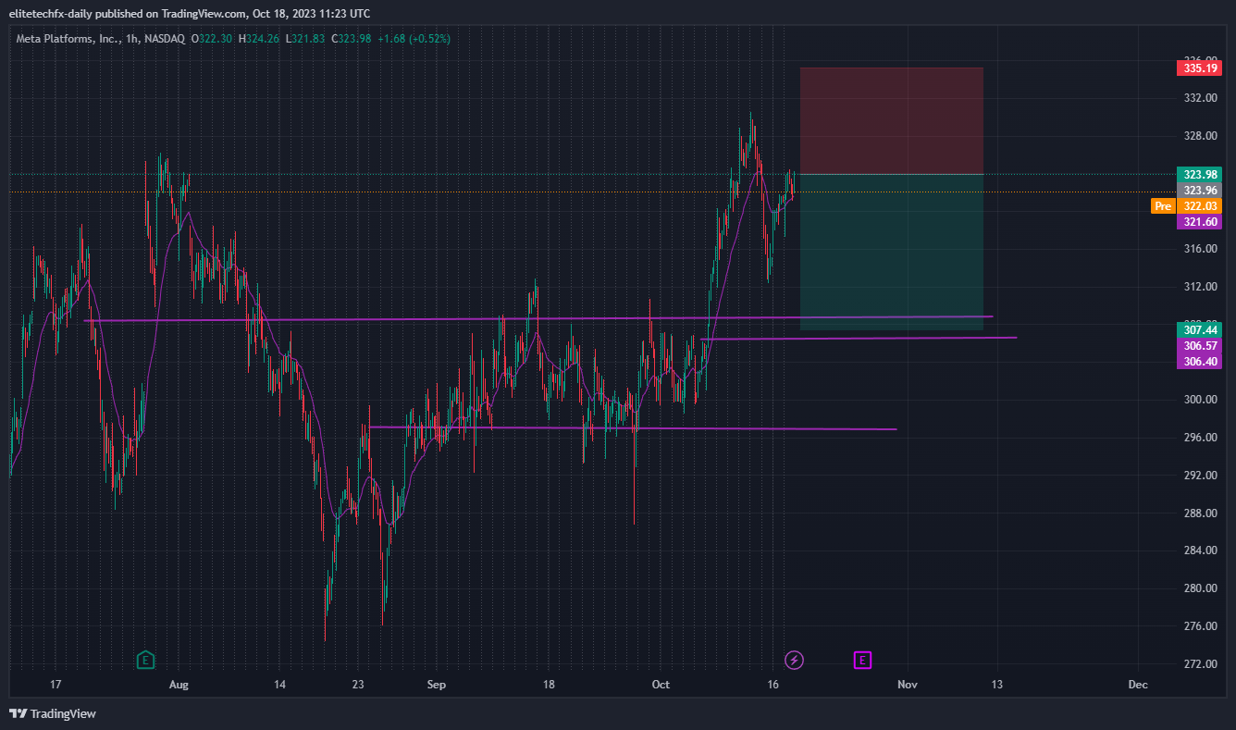Viewport: 1236px width, 730px height.
Task: Click the 272.00 price axis label
Action: (x=1200, y=664)
